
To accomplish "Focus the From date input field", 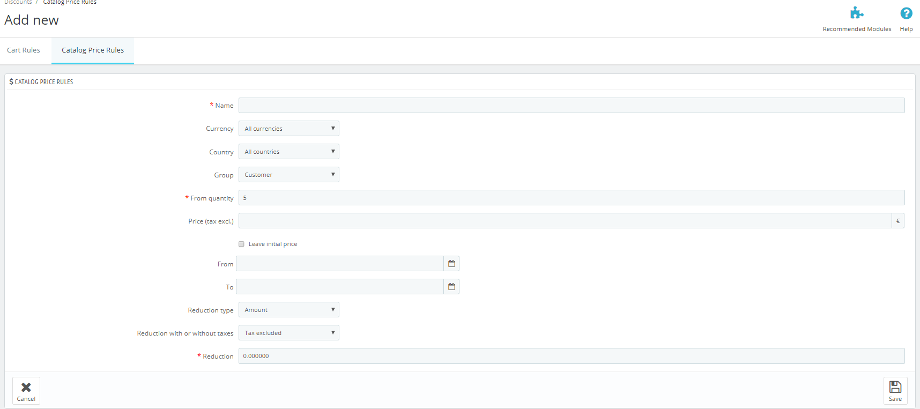I will tap(340, 264).
